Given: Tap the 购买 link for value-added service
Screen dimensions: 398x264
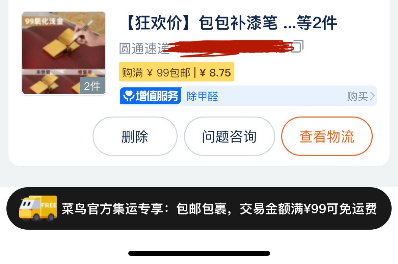Looking at the screenshot, I should [x=357, y=96].
